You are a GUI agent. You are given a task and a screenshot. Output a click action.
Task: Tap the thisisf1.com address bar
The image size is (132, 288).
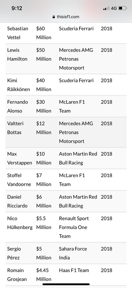[x=66, y=17]
